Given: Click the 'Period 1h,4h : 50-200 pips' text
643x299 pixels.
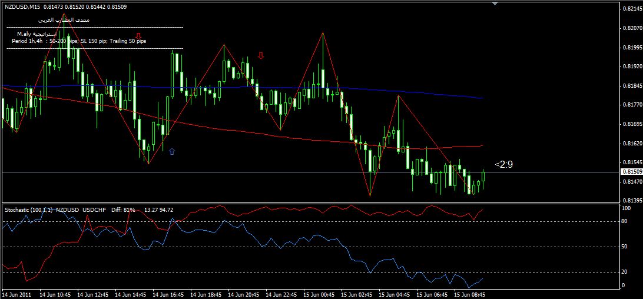Looking at the screenshot, I should pos(45,41).
